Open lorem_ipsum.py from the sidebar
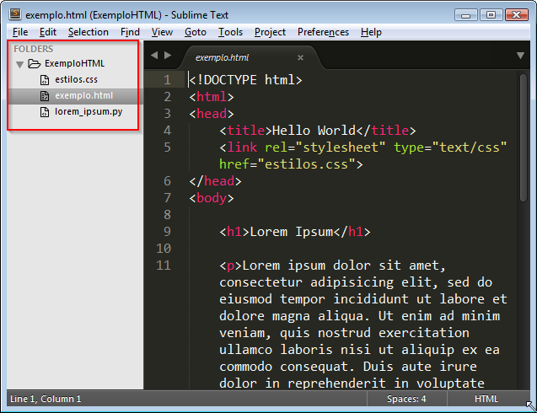Image resolution: width=537 pixels, height=413 pixels. click(89, 111)
